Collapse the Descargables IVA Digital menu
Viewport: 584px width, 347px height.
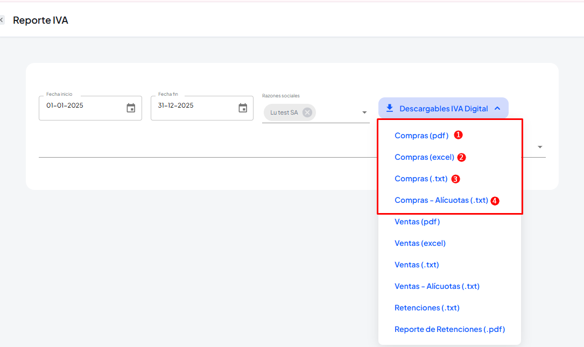[x=497, y=109]
